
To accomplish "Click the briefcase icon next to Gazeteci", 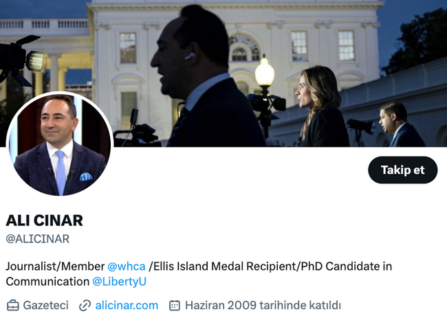I will click(13, 306).
